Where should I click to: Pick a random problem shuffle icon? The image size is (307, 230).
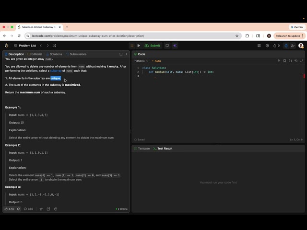tap(54, 46)
